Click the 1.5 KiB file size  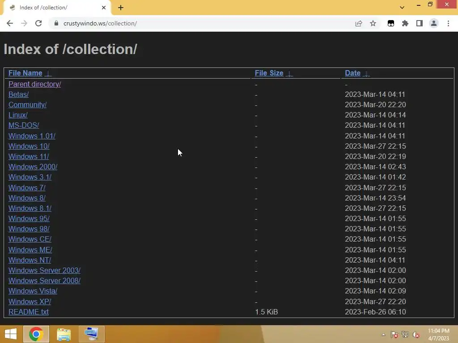[x=267, y=312]
